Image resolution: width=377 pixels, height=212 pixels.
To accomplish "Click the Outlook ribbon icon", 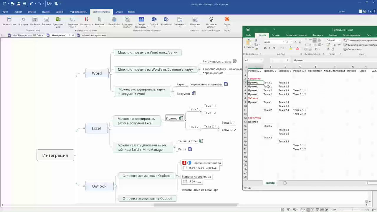I will [x=154, y=20].
